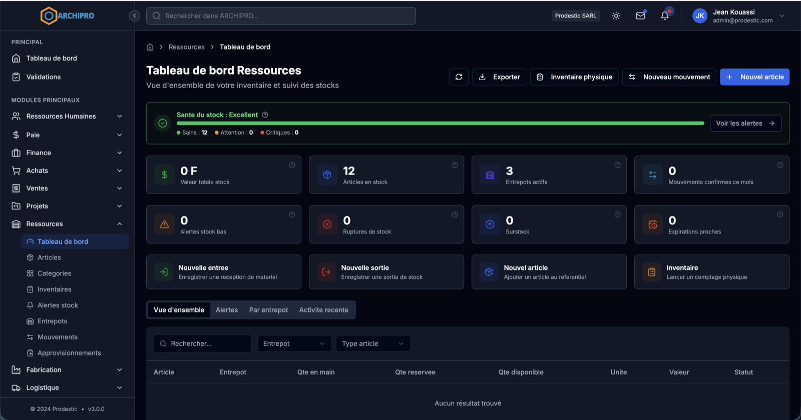801x420 pixels.
Task: Click the Rechercher dans ARCHIPRO search field
Action: point(281,16)
